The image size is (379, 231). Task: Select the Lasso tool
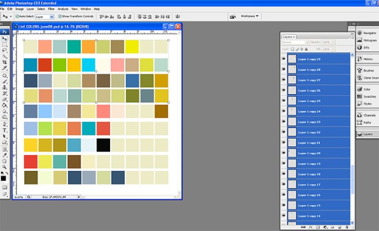coord(4,51)
